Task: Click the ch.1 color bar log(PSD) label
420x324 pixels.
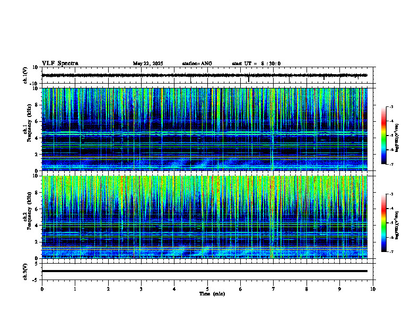Action: (x=397, y=138)
